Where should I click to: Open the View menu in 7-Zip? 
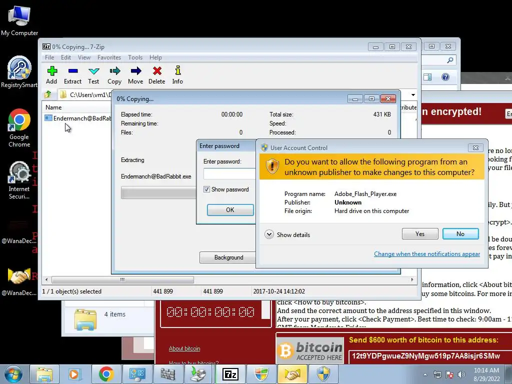[x=84, y=57]
